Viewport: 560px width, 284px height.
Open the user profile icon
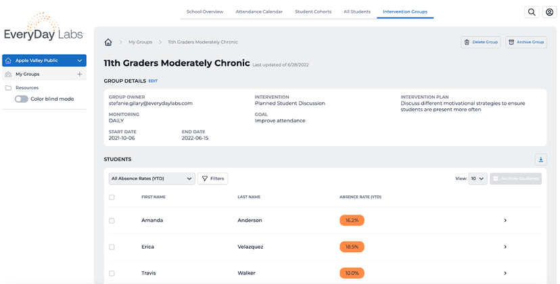point(549,12)
